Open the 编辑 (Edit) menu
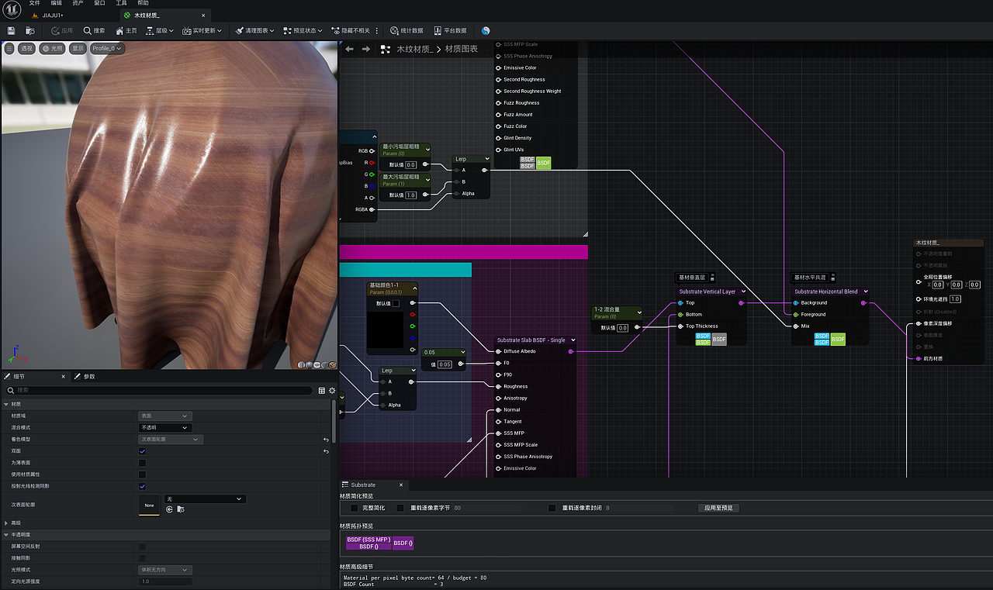 point(56,3)
